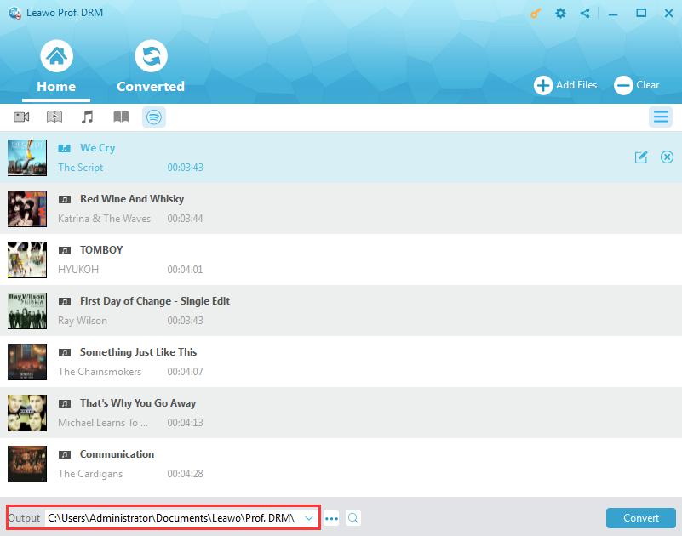Select That's Why You Go Away title

[138, 403]
